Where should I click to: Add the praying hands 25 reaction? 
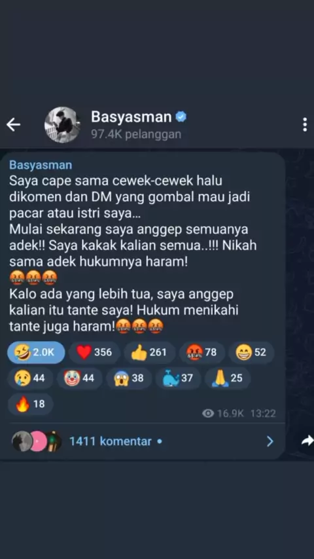[x=228, y=378]
